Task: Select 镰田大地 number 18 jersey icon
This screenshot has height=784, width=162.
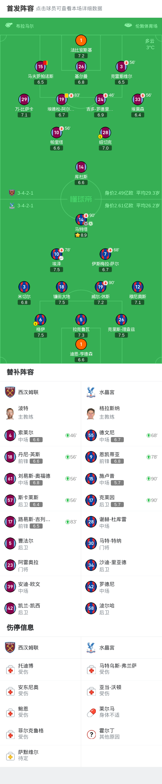Action: click(x=62, y=287)
